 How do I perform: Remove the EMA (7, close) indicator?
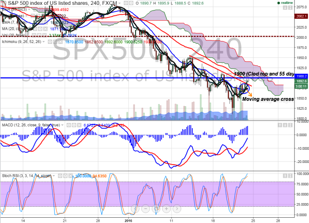(45, 22)
